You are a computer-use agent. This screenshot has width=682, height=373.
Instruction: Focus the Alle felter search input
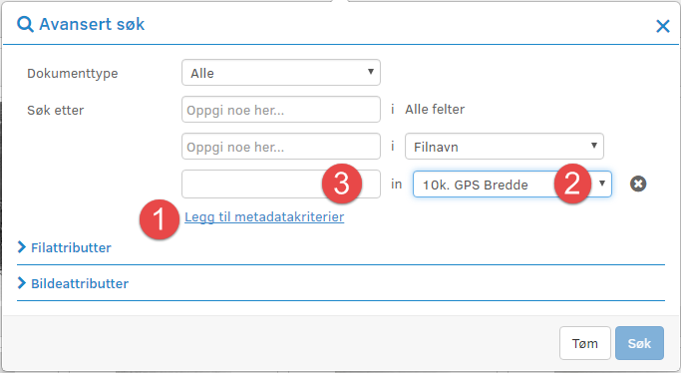(x=281, y=110)
